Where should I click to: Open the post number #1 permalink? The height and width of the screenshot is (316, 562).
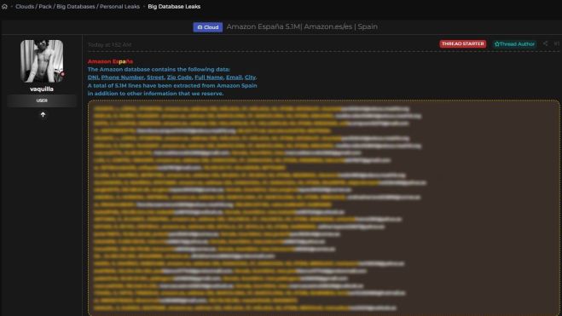pyautogui.click(x=557, y=43)
